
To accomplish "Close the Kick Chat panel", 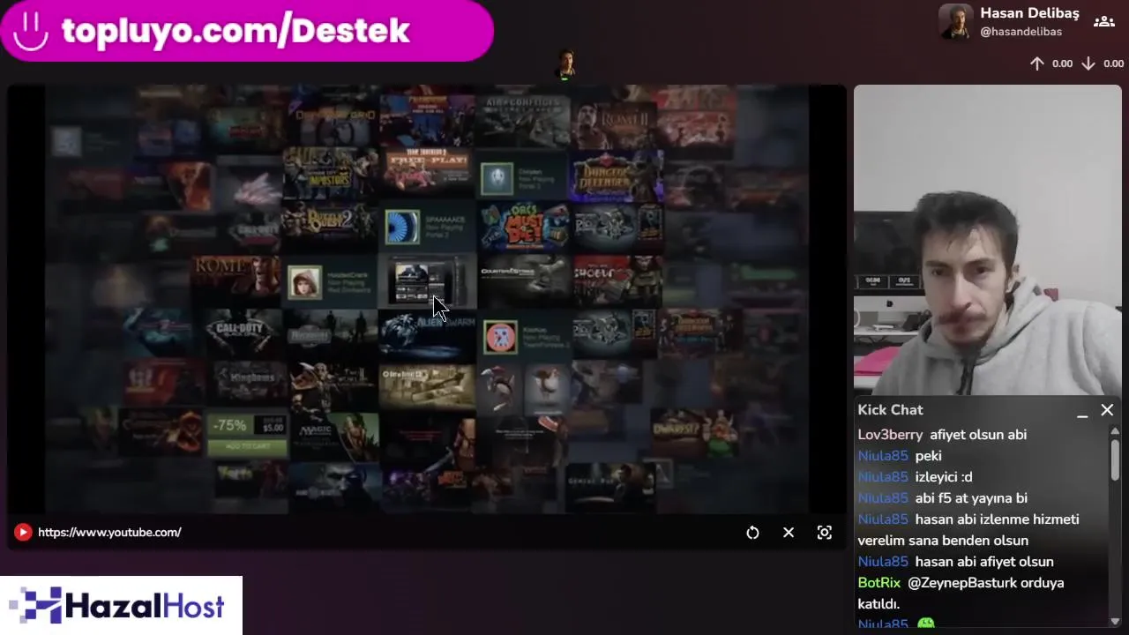I will click(1107, 410).
